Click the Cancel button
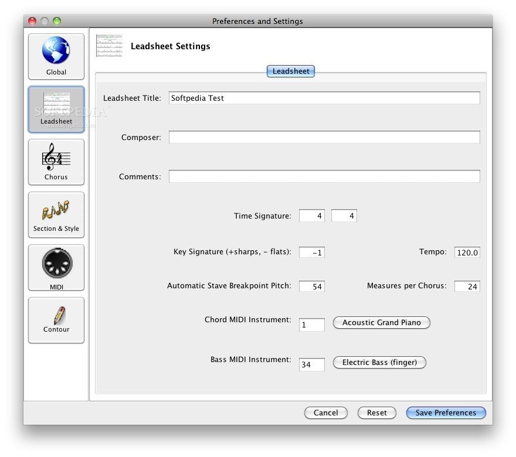This screenshot has height=457, width=516. coord(325,413)
